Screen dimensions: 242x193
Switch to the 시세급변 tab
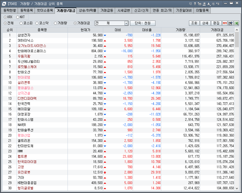[x=124, y=11]
